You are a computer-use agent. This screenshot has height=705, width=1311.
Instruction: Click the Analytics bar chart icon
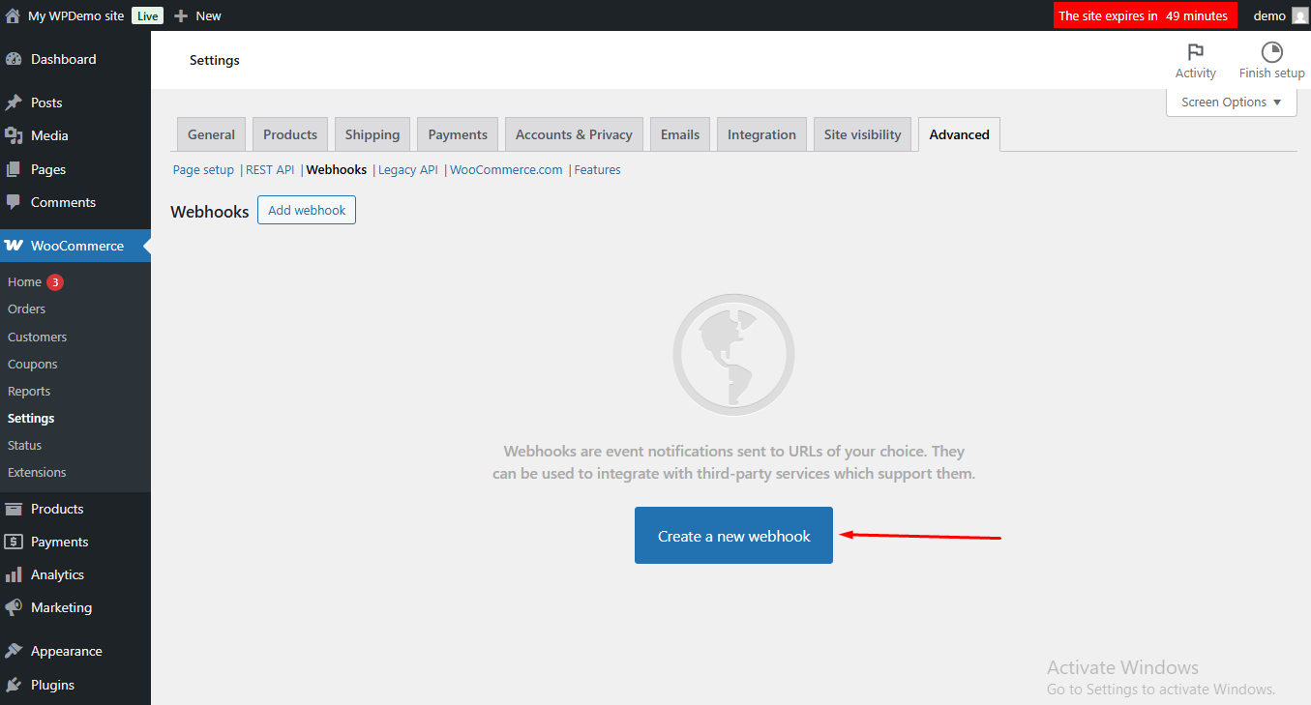point(14,574)
